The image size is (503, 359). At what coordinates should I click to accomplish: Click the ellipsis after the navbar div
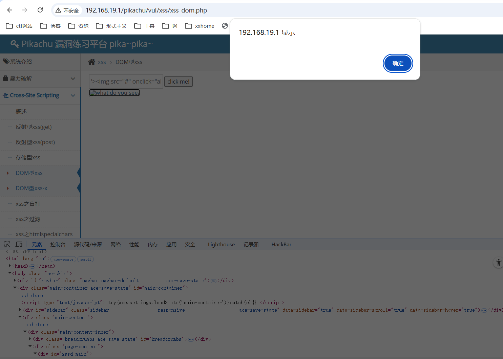click(213, 281)
